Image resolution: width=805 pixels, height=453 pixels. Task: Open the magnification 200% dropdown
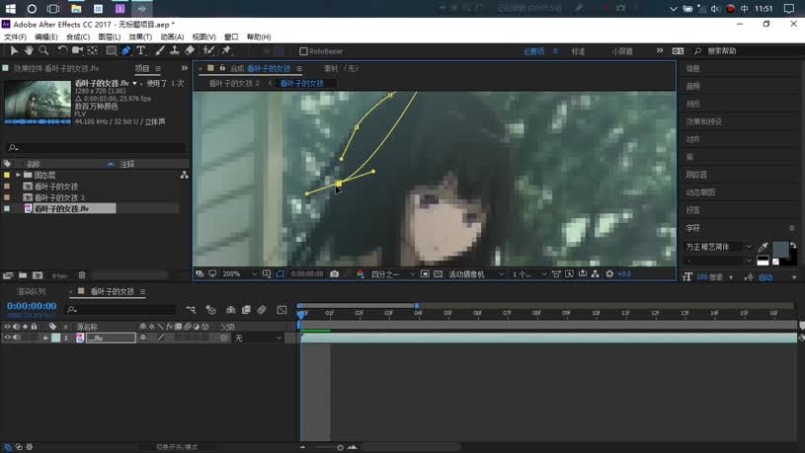coord(239,274)
